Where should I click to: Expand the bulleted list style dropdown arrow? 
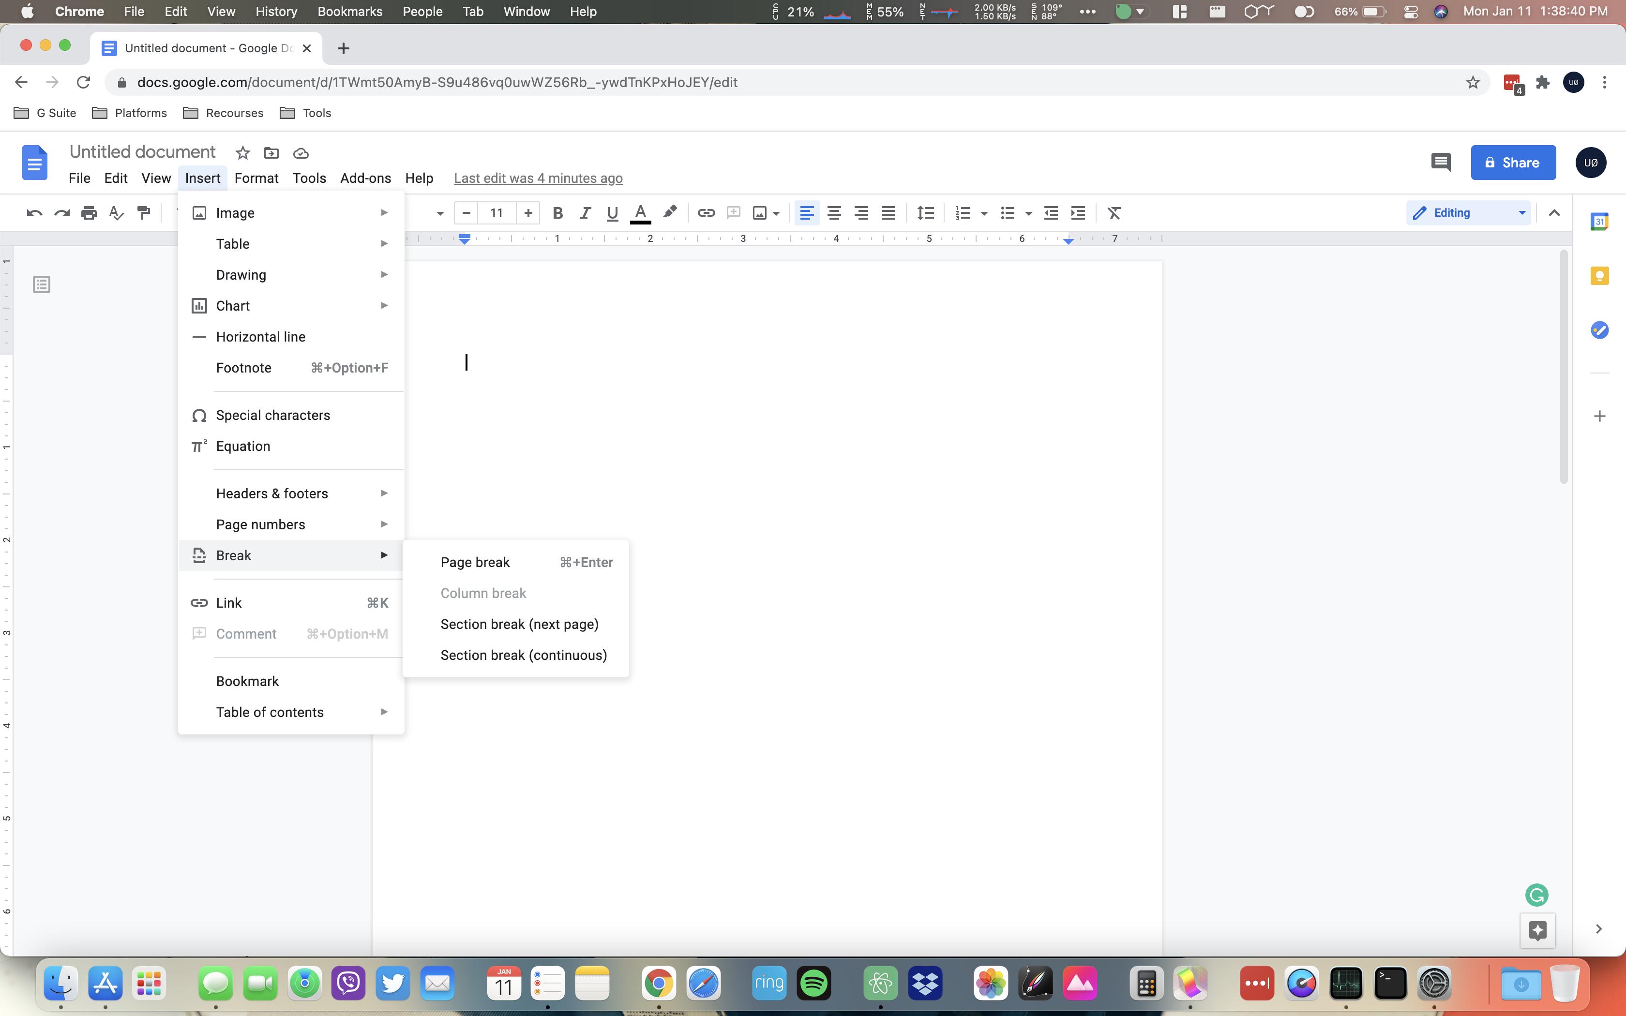pyautogui.click(x=1028, y=214)
